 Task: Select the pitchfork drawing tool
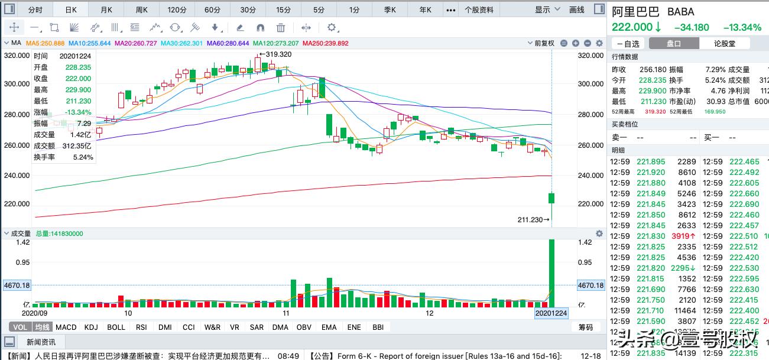click(x=195, y=28)
